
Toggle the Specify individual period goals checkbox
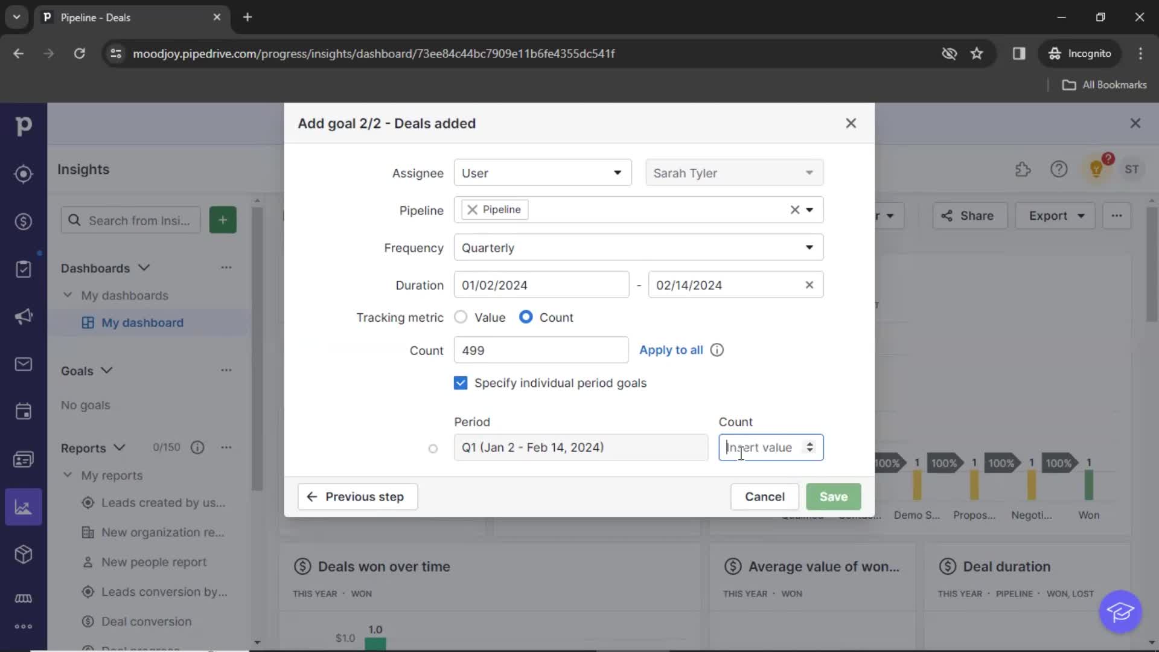click(461, 383)
